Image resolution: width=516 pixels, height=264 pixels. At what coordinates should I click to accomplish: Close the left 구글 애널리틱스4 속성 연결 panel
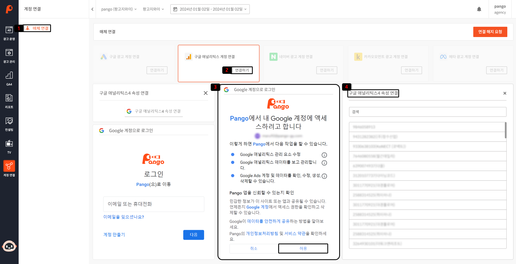(x=206, y=93)
